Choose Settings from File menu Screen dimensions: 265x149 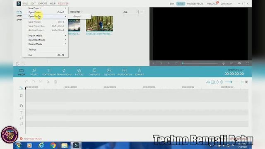(x=45, y=50)
